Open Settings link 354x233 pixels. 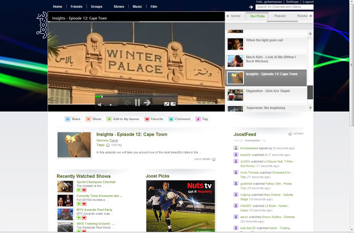292,2
